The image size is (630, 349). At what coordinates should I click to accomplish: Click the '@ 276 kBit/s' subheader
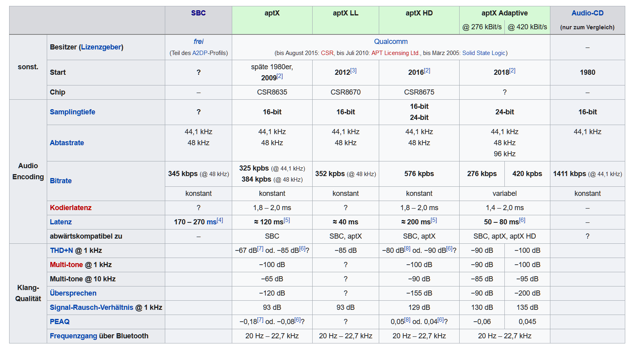coord(482,27)
